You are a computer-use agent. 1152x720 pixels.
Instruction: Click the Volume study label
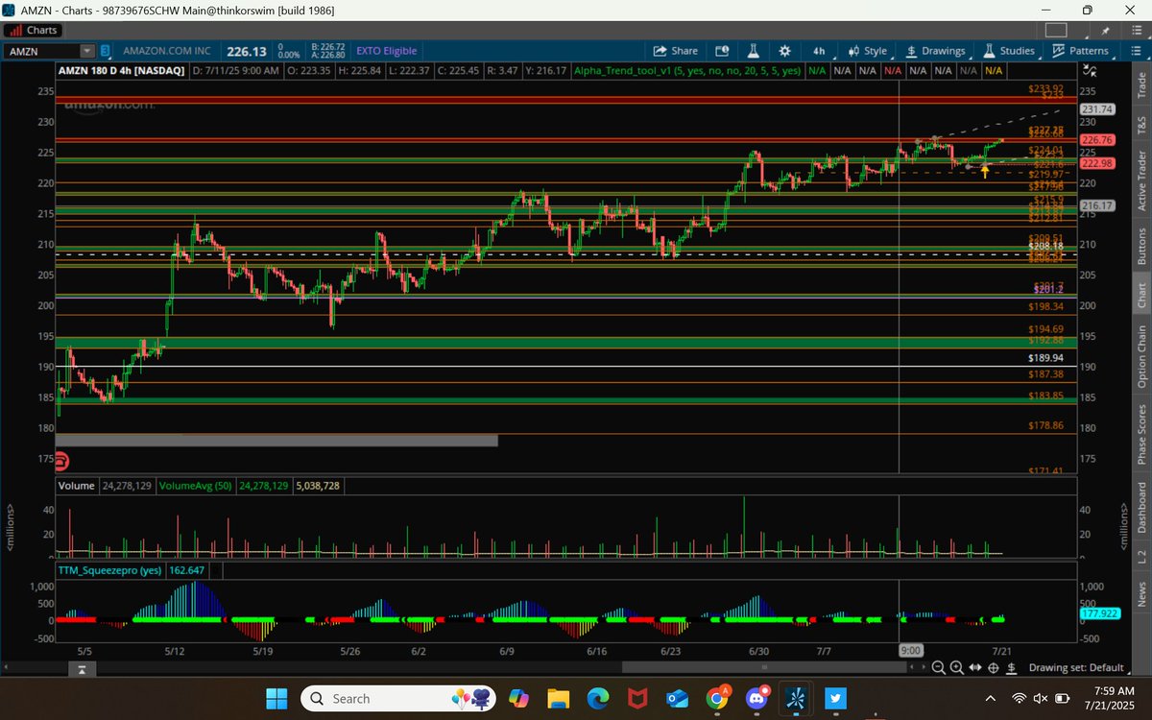tap(77, 486)
